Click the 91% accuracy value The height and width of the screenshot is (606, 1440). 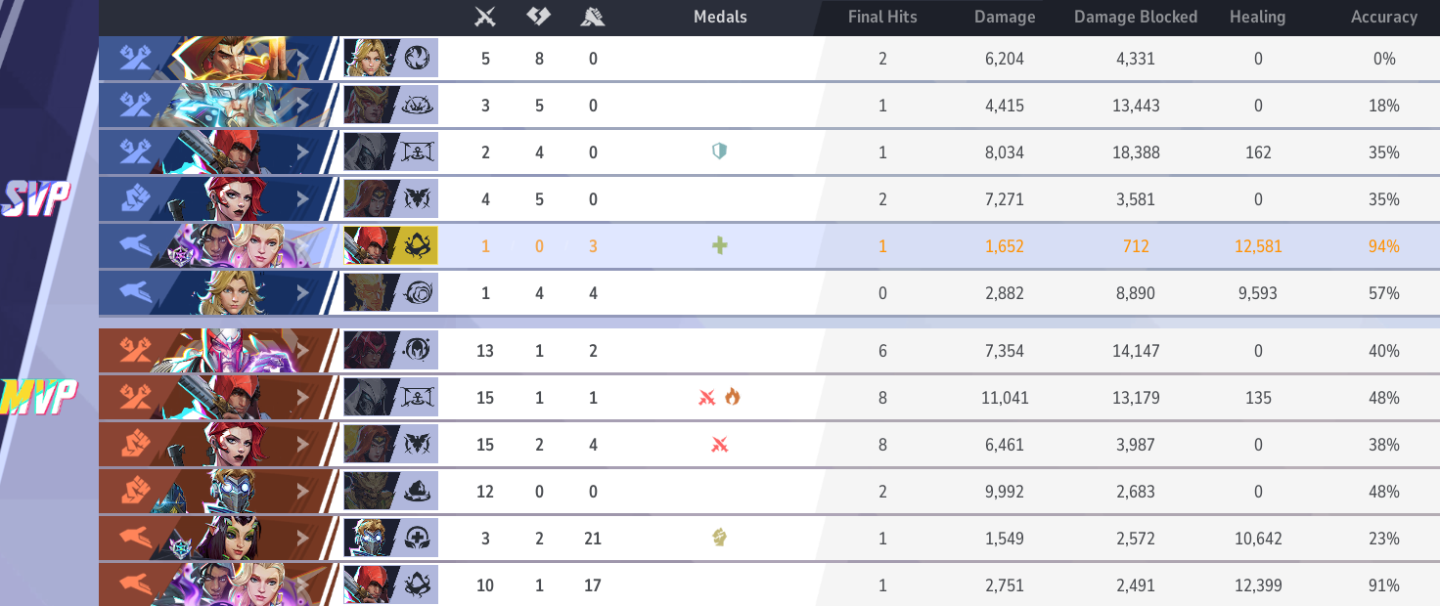(1384, 585)
